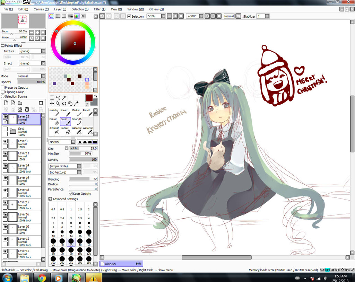Choose the AirBrush tool
The height and width of the screenshot is (282, 355).
click(54, 130)
